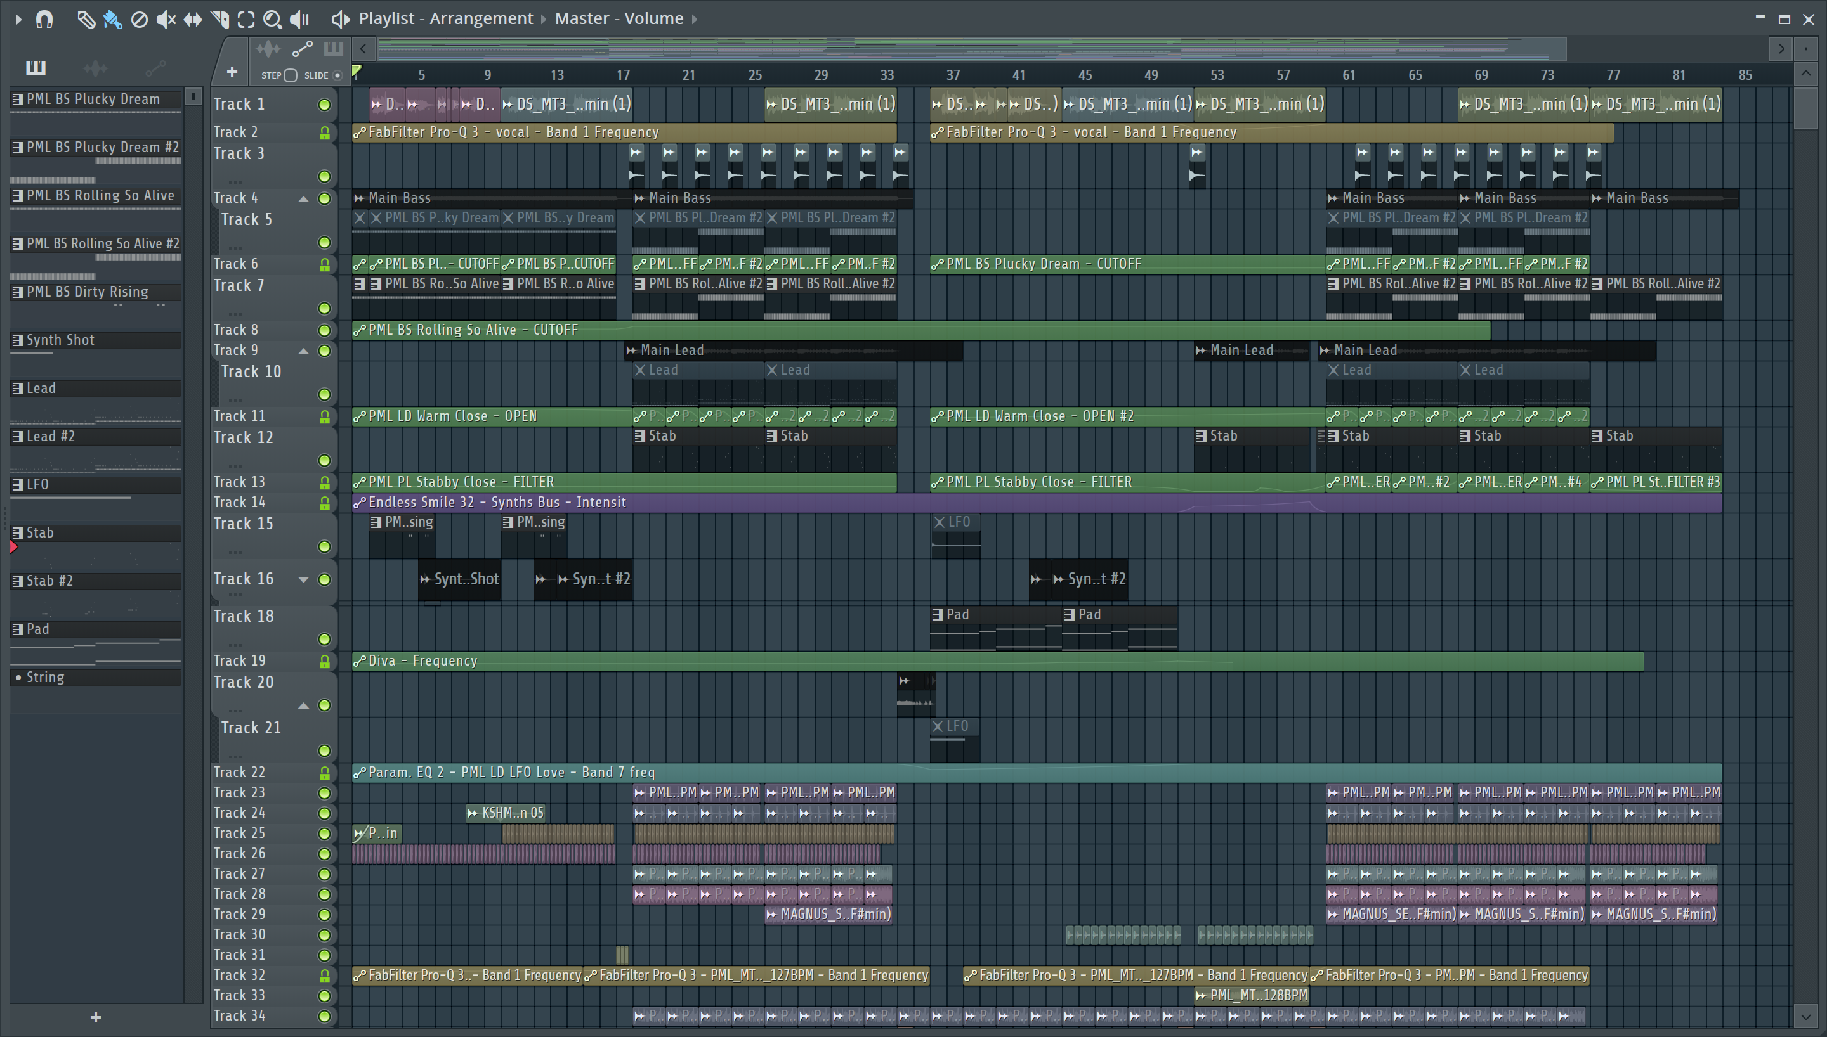The width and height of the screenshot is (1827, 1037).
Task: Select PML BS Dirty Rising pattern
Action: pyautogui.click(x=96, y=292)
